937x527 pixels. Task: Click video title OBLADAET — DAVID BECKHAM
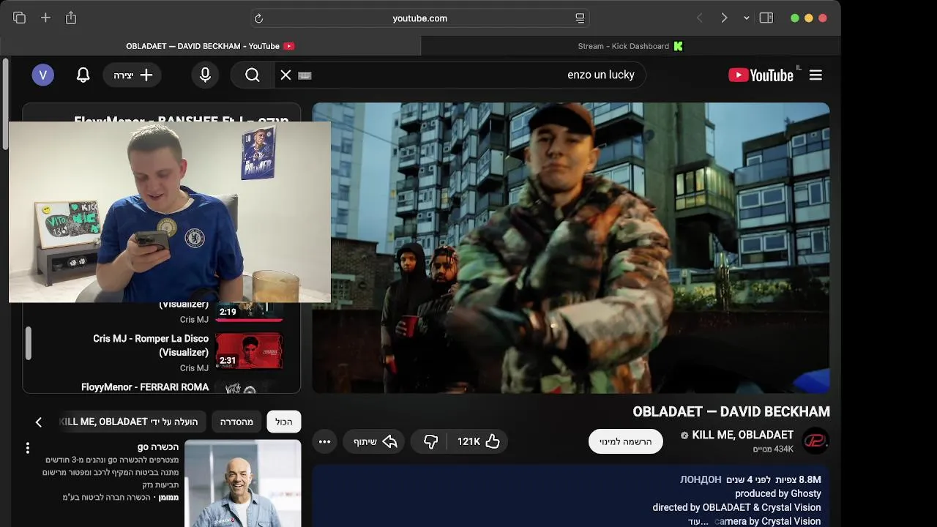731,411
